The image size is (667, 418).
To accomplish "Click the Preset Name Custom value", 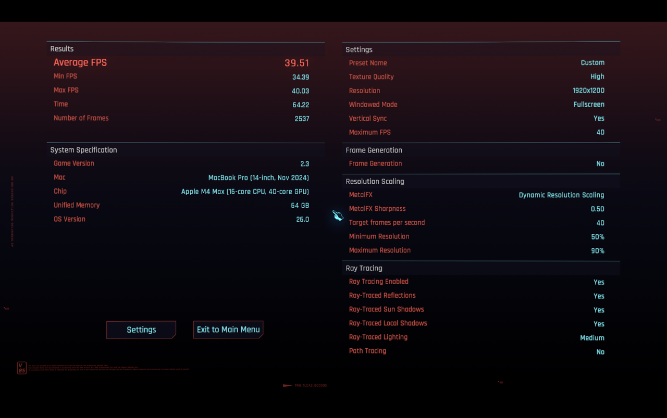I will tap(592, 62).
